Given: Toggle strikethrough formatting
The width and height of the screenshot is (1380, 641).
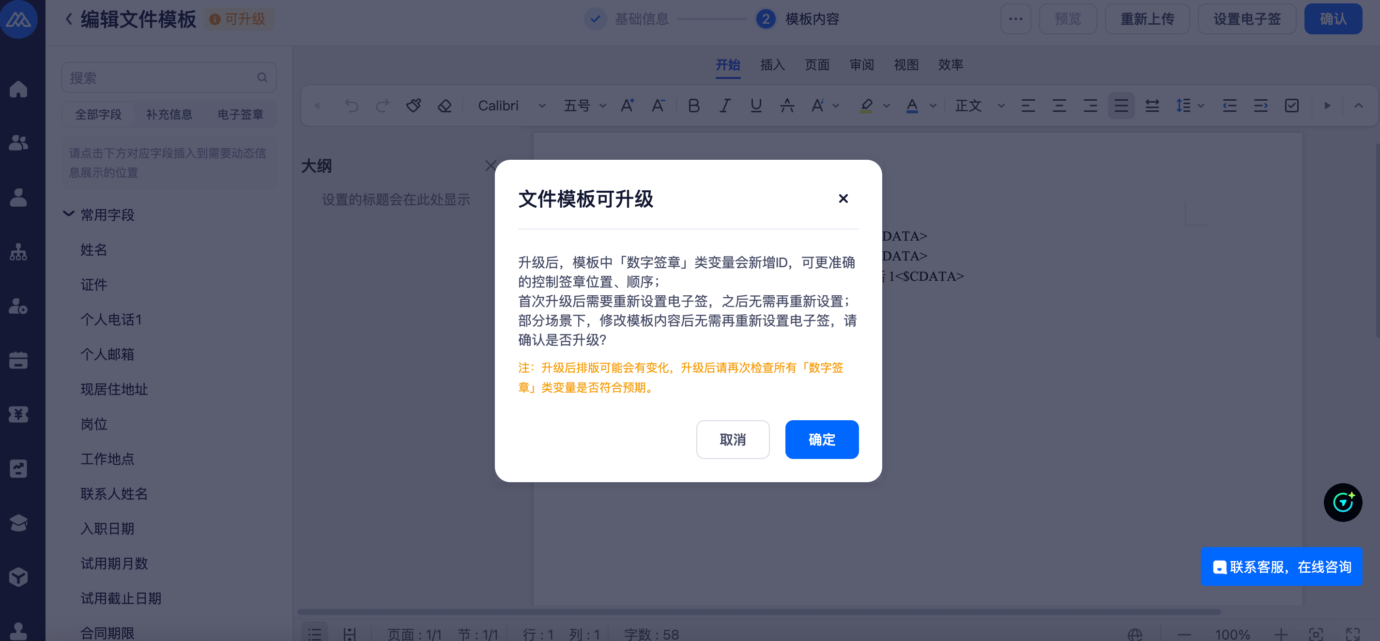Looking at the screenshot, I should [786, 106].
